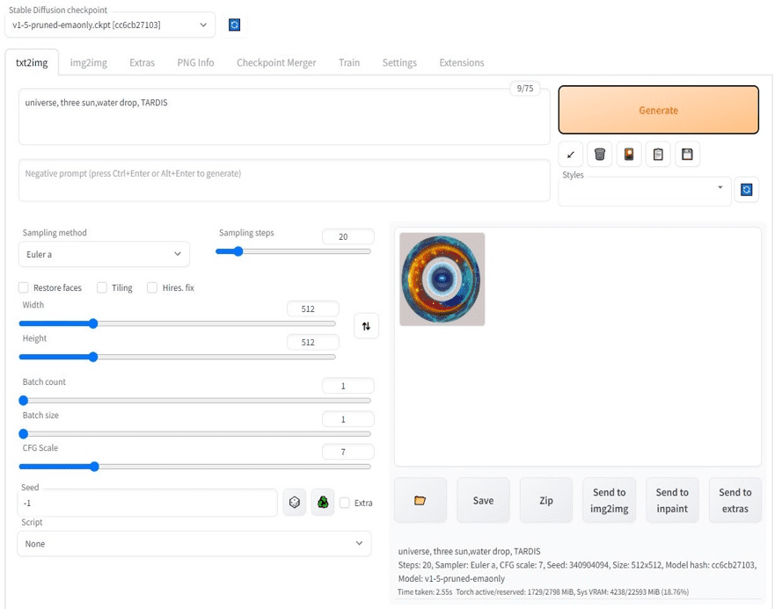Image resolution: width=782 pixels, height=609 pixels.
Task: Check the Hires. fix option
Action: 152,287
